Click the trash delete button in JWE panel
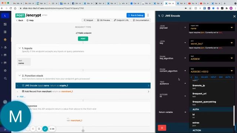237x133 pixels. tap(162, 128)
